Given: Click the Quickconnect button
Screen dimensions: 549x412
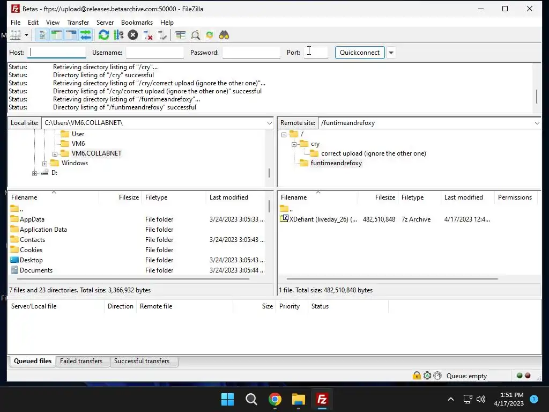Looking at the screenshot, I should [360, 53].
